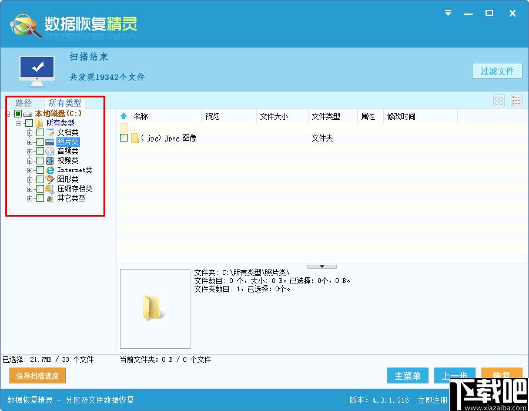Toggle the 本地磁盘(C:) checkbox
Screen dimensions: 529x411
pyautogui.click(x=18, y=113)
